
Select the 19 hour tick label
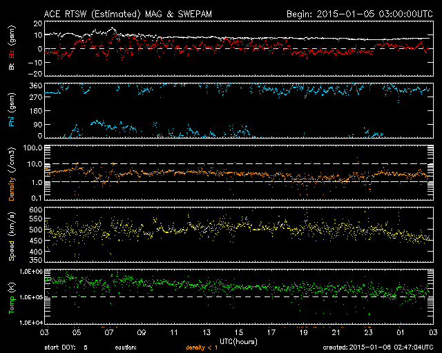(x=303, y=332)
